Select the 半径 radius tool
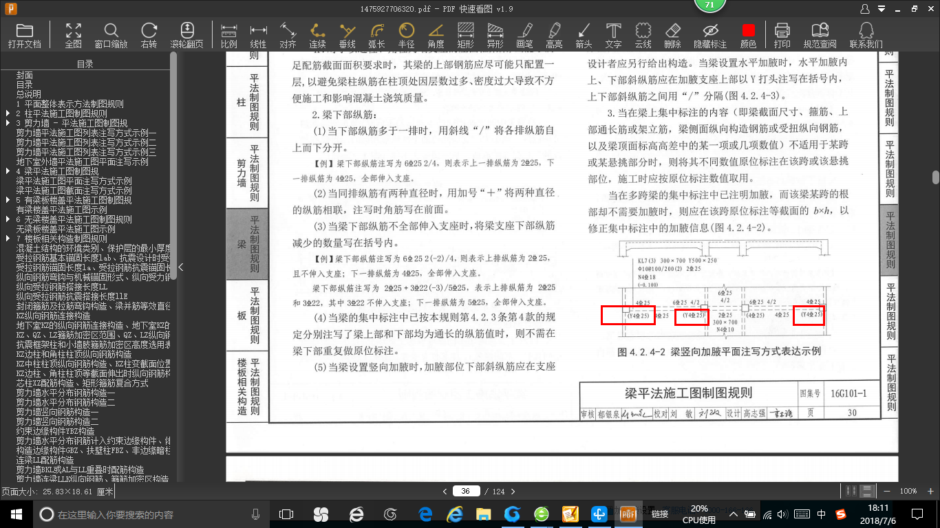This screenshot has height=528, width=940. [407, 35]
